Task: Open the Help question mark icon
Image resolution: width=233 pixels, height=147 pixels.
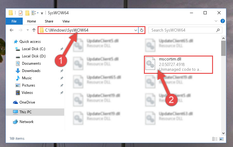Action: tap(223, 21)
